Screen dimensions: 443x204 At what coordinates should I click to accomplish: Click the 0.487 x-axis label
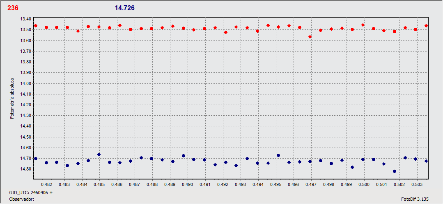tap(135, 185)
